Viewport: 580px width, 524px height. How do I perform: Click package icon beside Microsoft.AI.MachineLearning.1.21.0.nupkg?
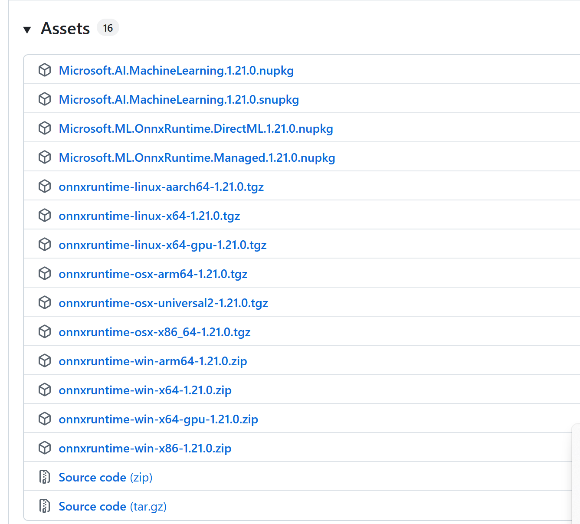(45, 70)
